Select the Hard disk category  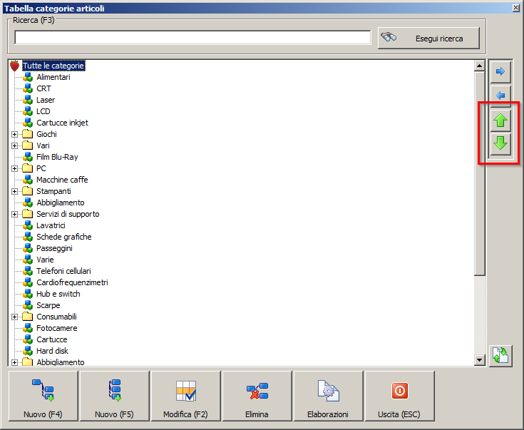click(x=52, y=351)
